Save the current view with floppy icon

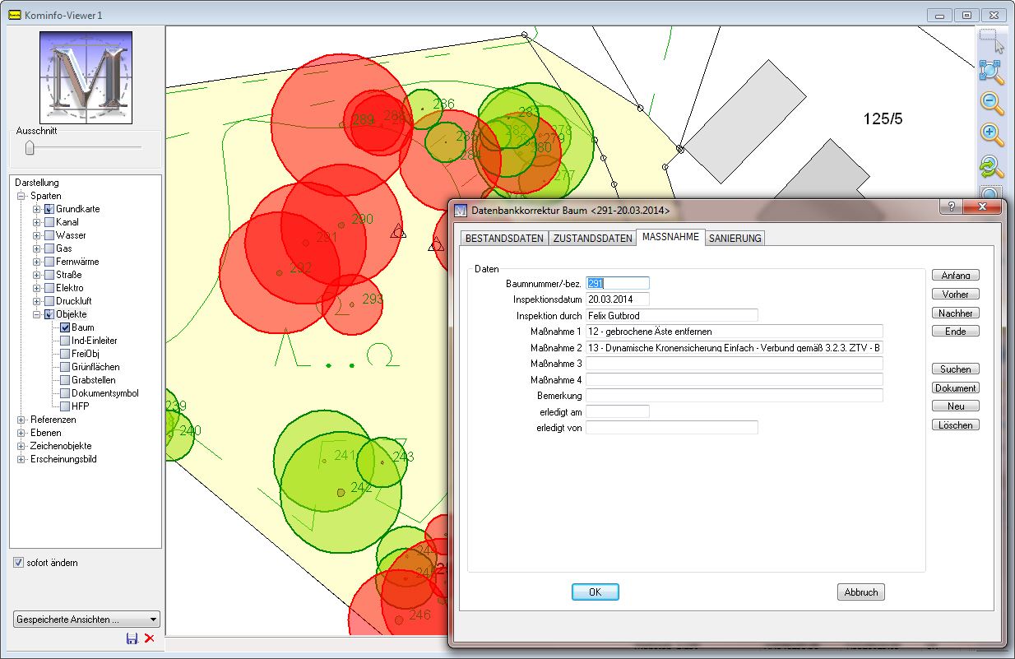(132, 638)
